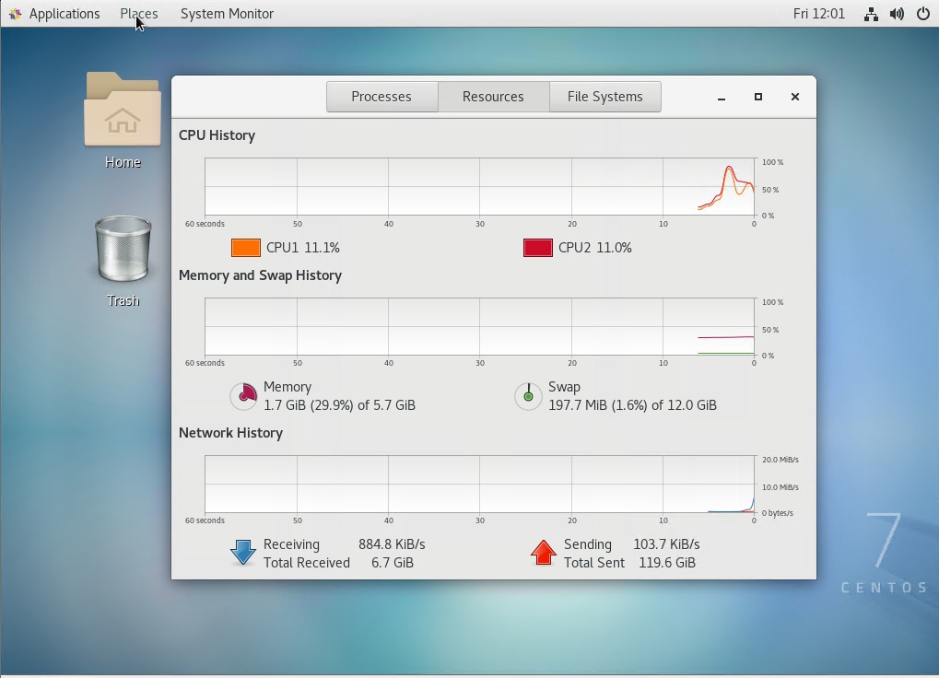Open the power menu icon

[922, 14]
